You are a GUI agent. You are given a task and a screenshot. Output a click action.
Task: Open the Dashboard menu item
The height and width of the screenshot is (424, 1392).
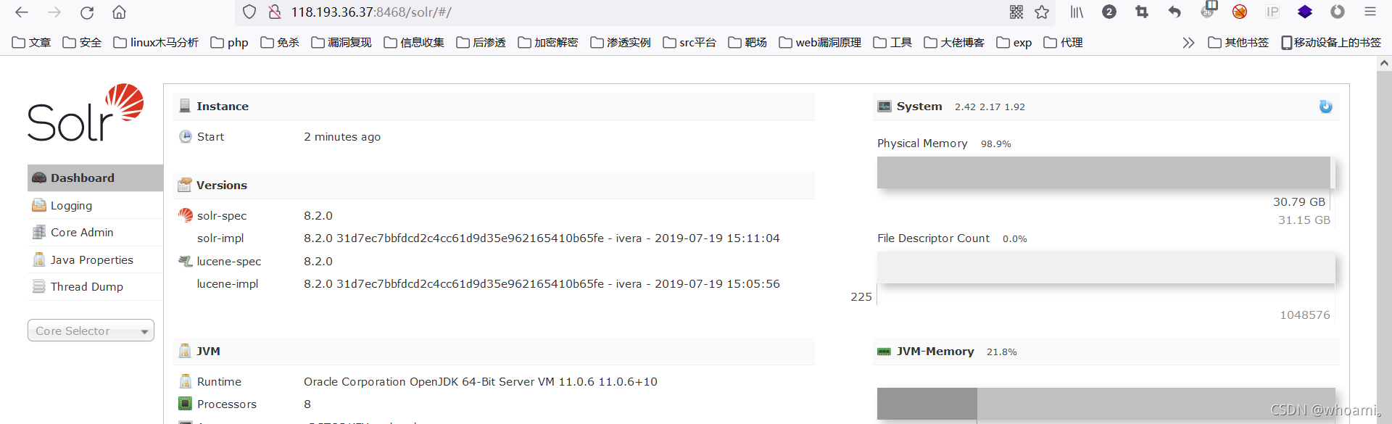(95, 178)
